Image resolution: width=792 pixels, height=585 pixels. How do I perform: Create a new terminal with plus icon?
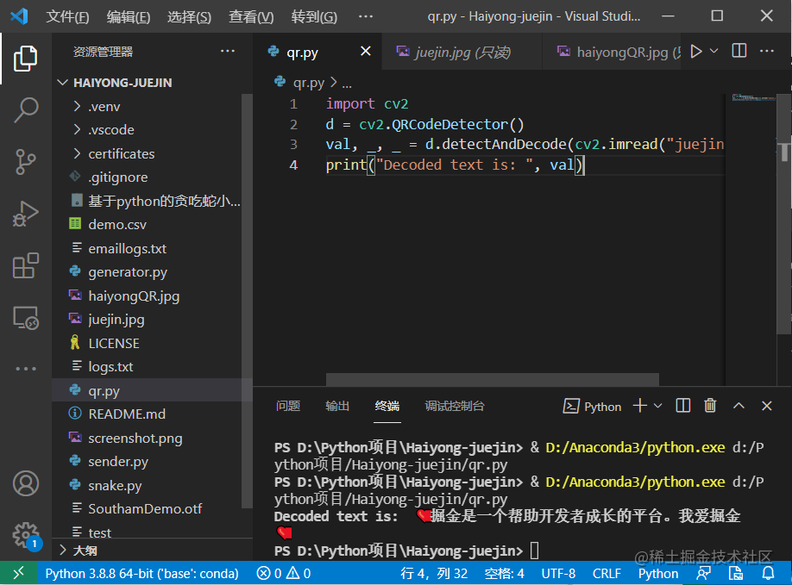coord(640,406)
